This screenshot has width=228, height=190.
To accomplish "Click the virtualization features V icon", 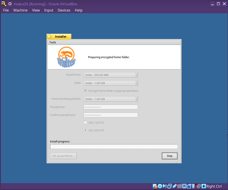I will [193, 186].
